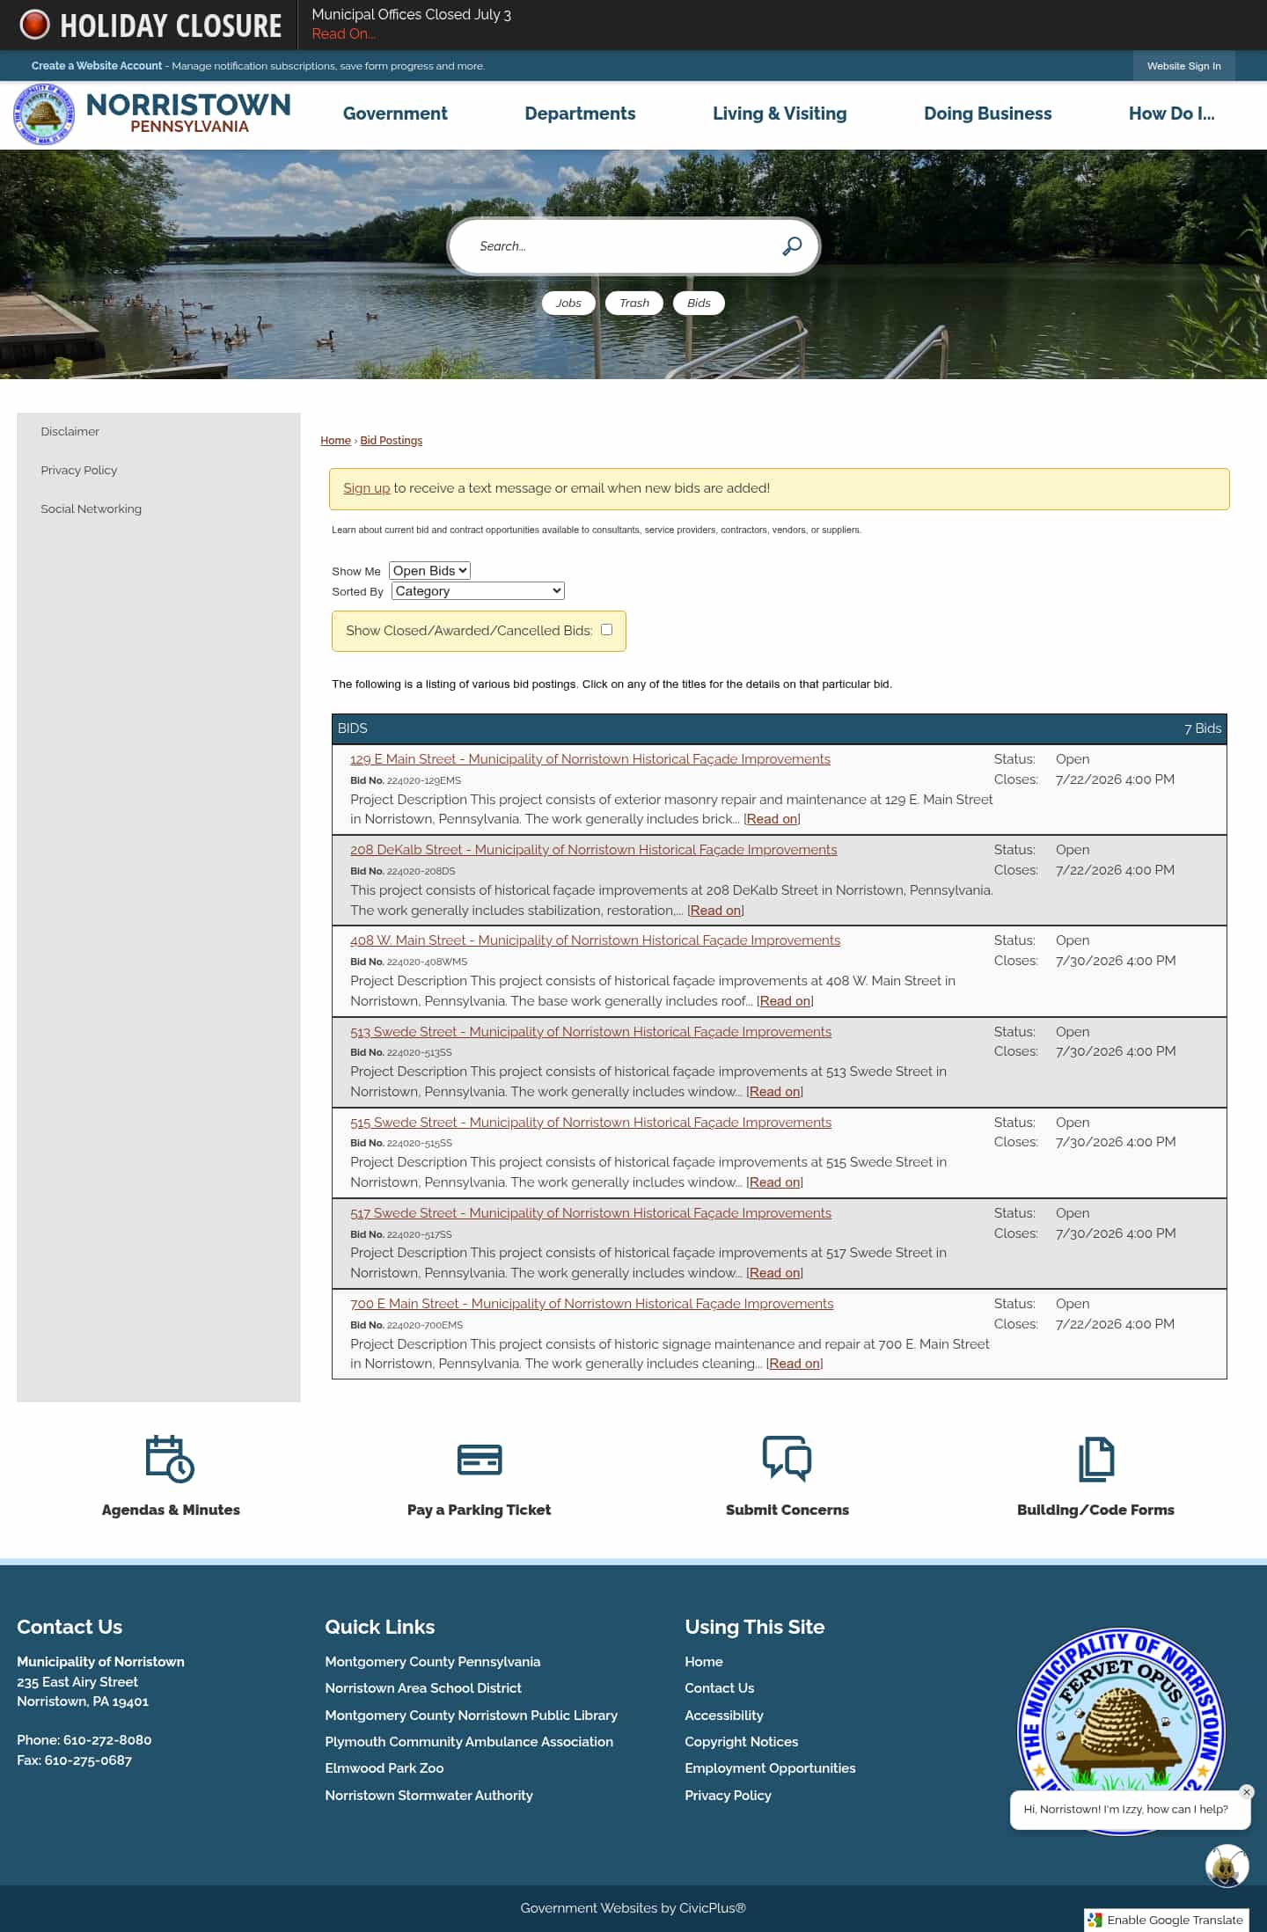1267x1932 pixels.
Task: Open the 408 W. Main Street bid
Action: pyautogui.click(x=595, y=940)
